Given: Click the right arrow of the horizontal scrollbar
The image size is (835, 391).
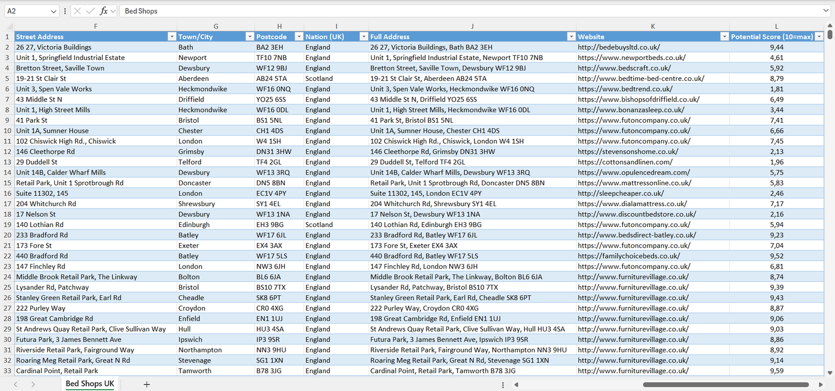Looking at the screenshot, I should pyautogui.click(x=822, y=384).
